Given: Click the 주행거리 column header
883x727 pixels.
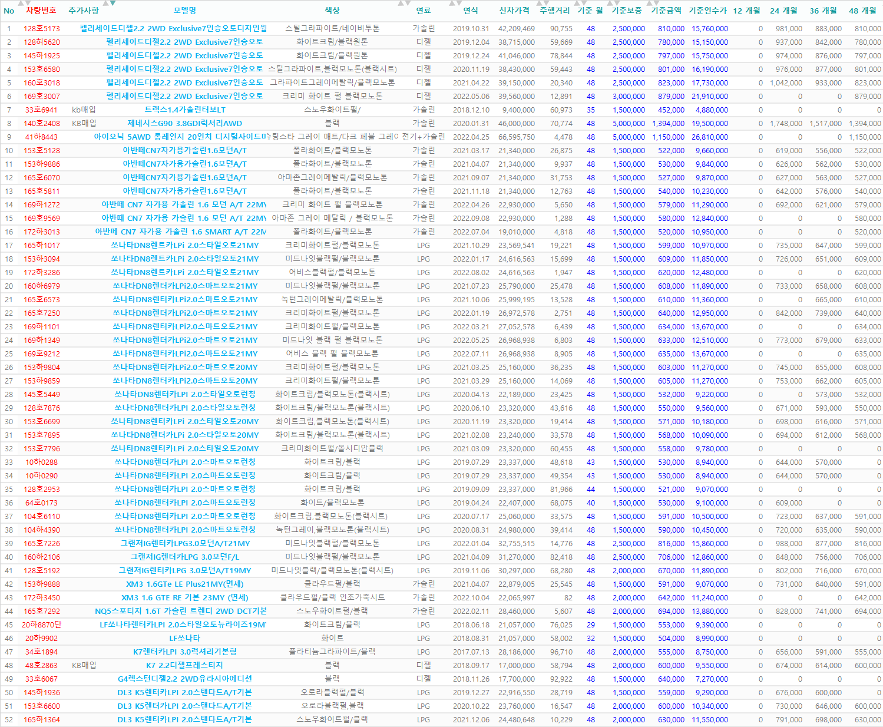Looking at the screenshot, I should click(555, 11).
